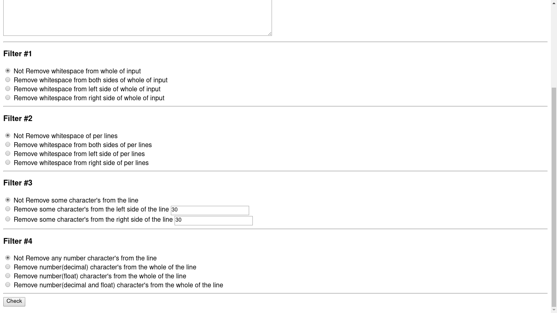
Task: Click the left-side character count input field
Action: [210, 210]
